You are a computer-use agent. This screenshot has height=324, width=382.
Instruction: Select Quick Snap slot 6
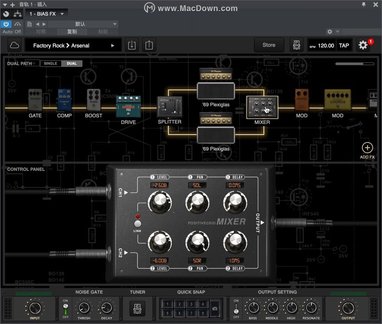pos(179,313)
